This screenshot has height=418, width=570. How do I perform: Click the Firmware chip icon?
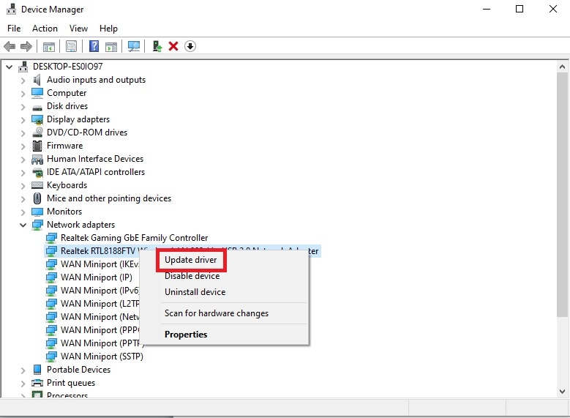click(x=37, y=146)
